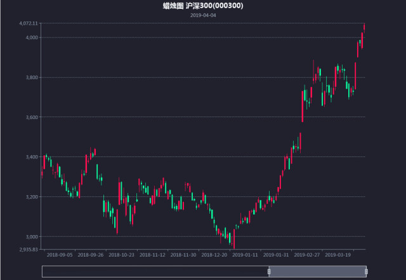Click the 2018-10-23 x-axis date label
Screen dimensions: 406x280
[121, 255]
